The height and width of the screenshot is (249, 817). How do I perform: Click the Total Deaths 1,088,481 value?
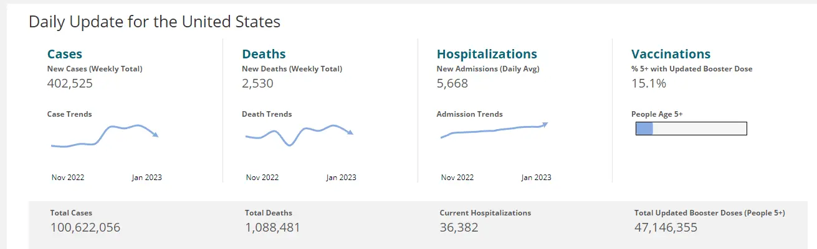272,227
